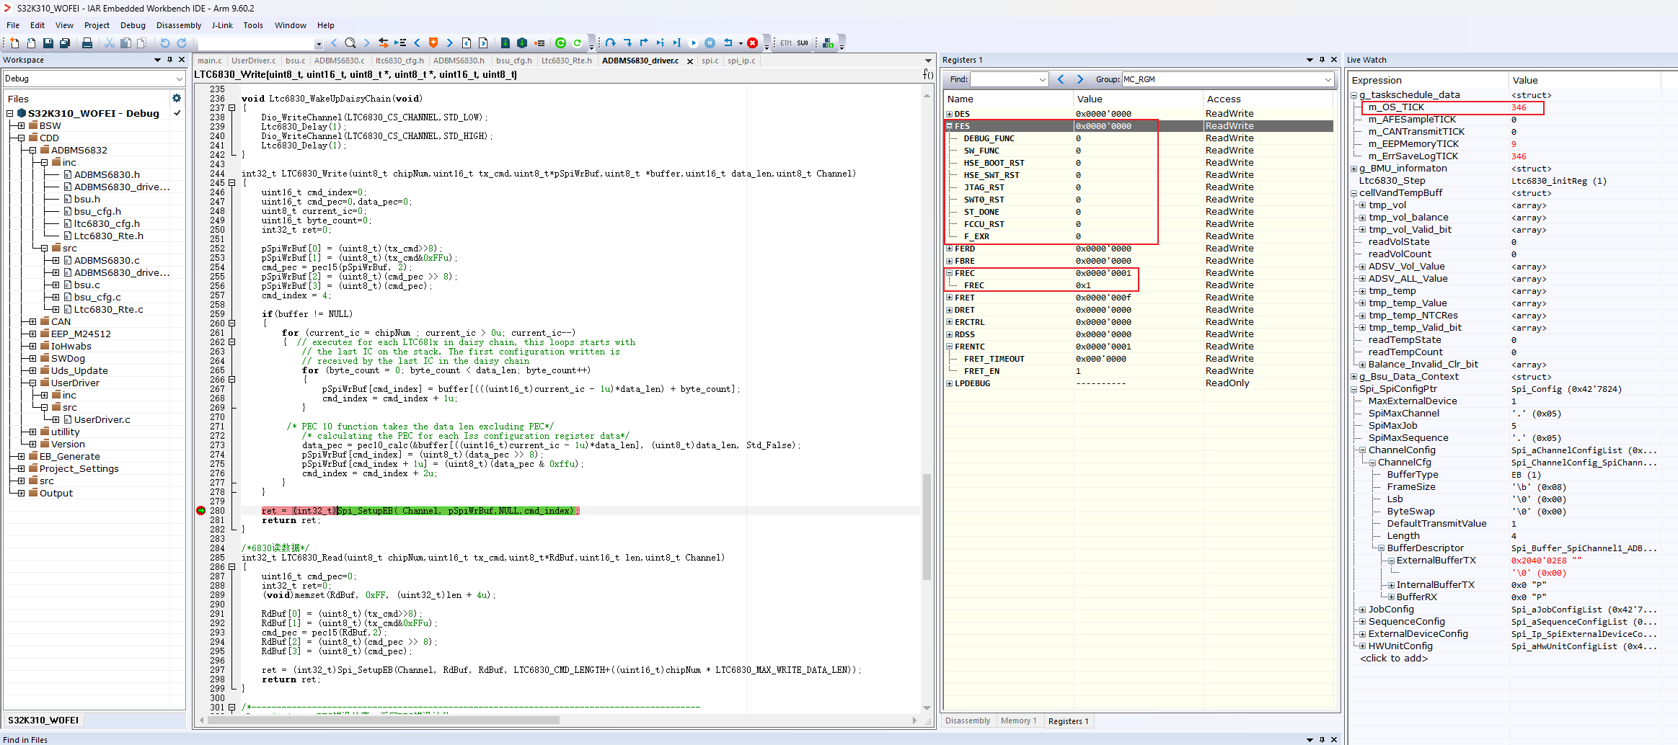1678x745 pixels.
Task: Click the find-next arrow in Registers panel
Action: [x=1079, y=79]
